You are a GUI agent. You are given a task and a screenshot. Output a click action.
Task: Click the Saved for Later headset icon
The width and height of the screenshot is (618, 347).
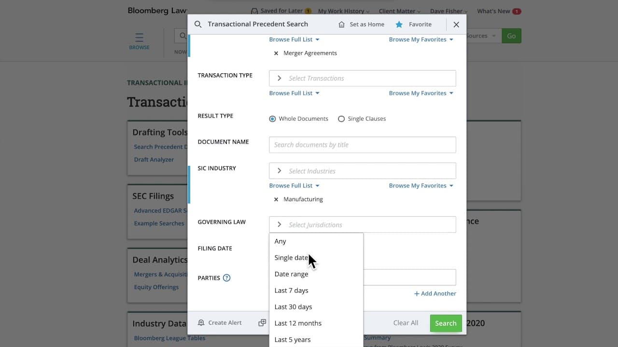(x=254, y=11)
